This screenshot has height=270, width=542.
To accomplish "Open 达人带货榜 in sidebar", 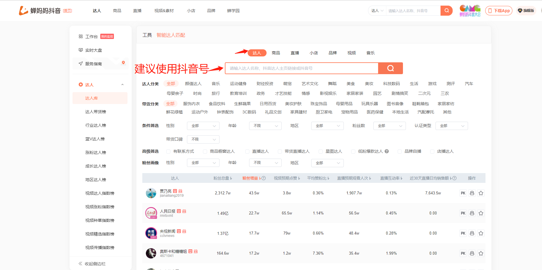I will [96, 112].
